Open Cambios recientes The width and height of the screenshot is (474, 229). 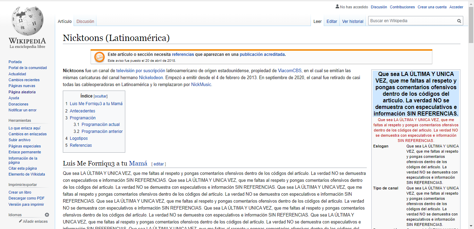tap(24, 80)
